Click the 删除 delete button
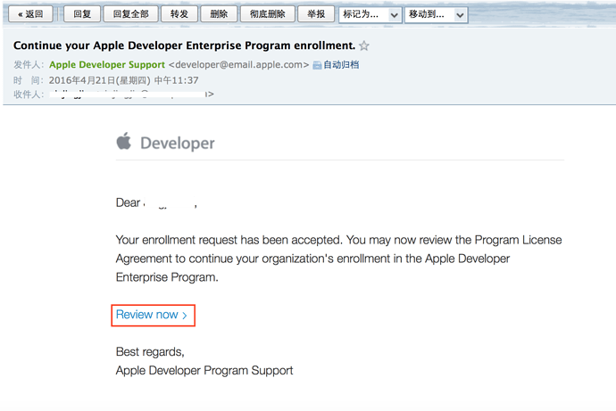Image resolution: width=616 pixels, height=411 pixels. pyautogui.click(x=219, y=14)
